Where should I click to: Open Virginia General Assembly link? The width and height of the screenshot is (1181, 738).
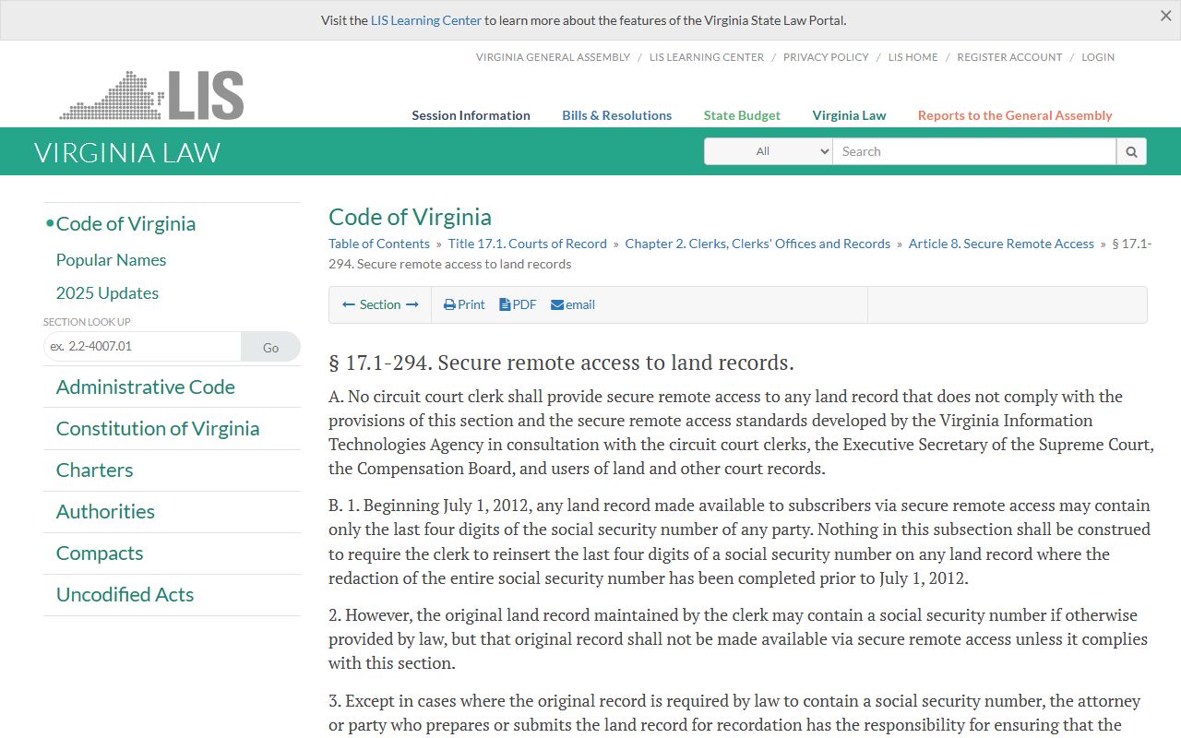[553, 57]
